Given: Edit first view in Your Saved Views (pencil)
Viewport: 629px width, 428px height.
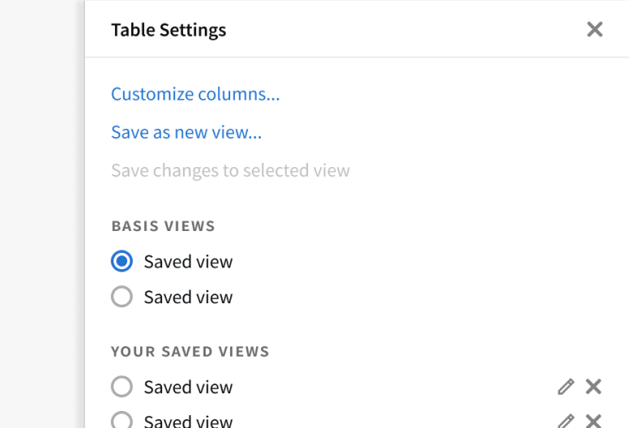Looking at the screenshot, I should [x=566, y=387].
